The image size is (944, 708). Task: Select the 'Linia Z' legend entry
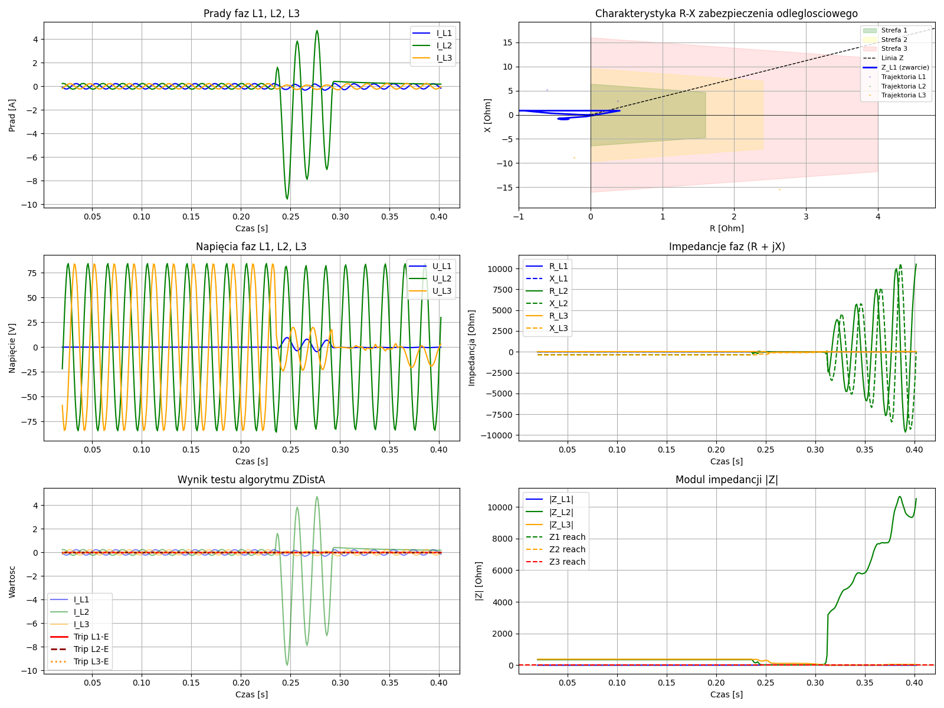click(x=892, y=58)
